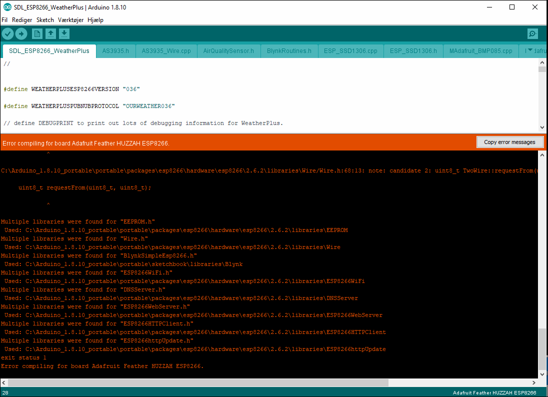Image resolution: width=548 pixels, height=397 pixels.
Task: Click the console line about "ESP8266WiFi.h"
Action: (86, 272)
